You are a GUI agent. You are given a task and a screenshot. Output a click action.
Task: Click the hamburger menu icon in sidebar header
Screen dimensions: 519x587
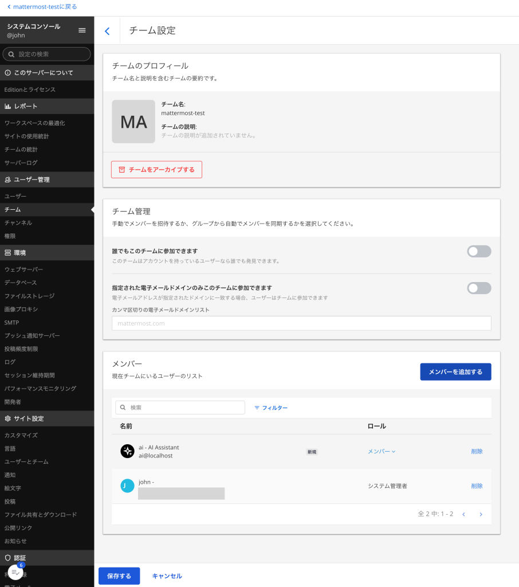(82, 30)
